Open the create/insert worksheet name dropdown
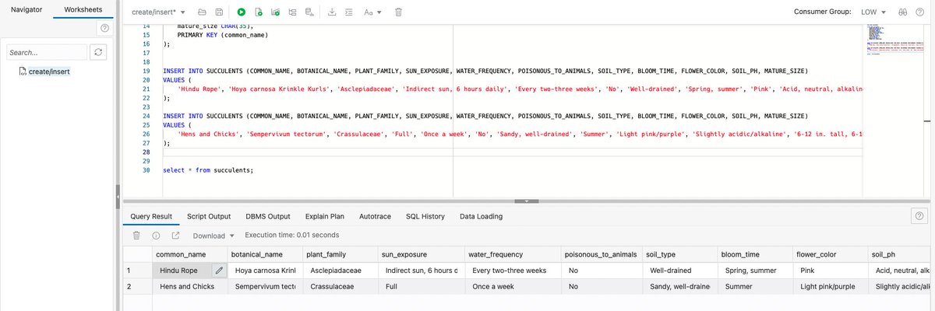Image resolution: width=935 pixels, height=311 pixels. (x=159, y=12)
